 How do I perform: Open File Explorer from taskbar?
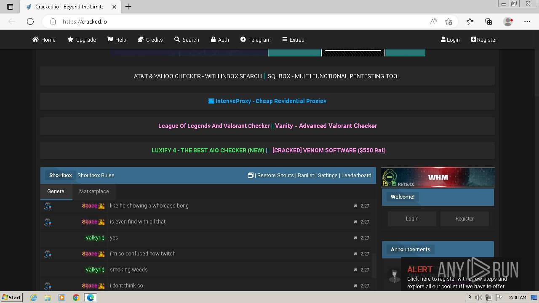tap(48, 298)
